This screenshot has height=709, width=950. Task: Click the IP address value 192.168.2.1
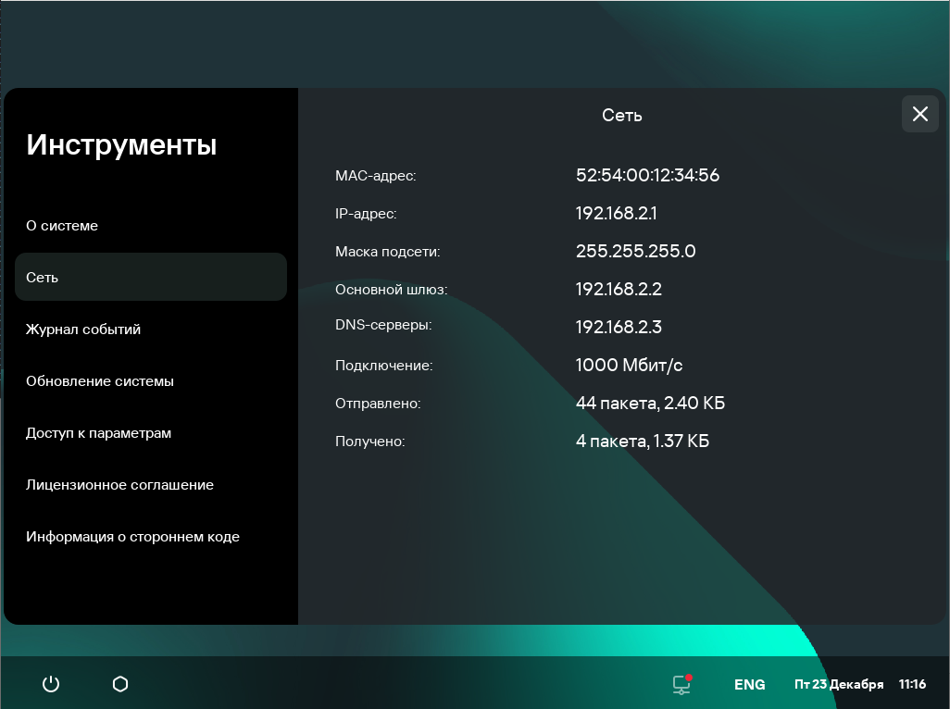(616, 213)
